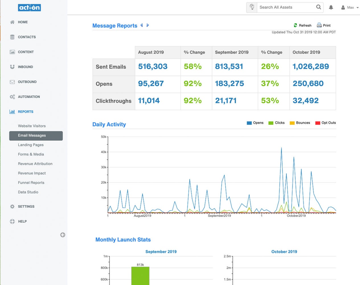Toggle the Clicks series in chart legend

(277, 123)
